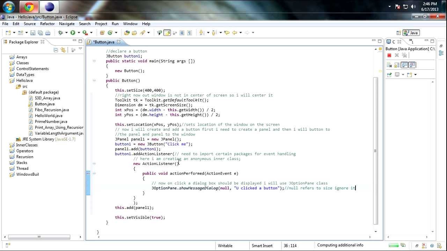The width and height of the screenshot is (447, 251).
Task: Click Clear Console icon
Action: click(389, 65)
